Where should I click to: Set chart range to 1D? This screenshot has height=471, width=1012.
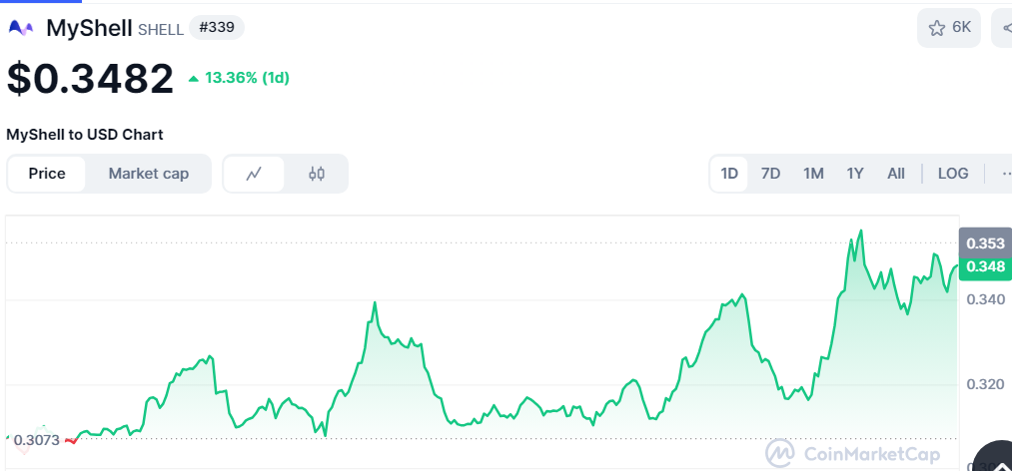point(729,174)
